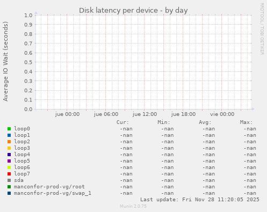This screenshot has height=212, width=267.
Task: Select the loop6 legend label
Action: (22, 167)
